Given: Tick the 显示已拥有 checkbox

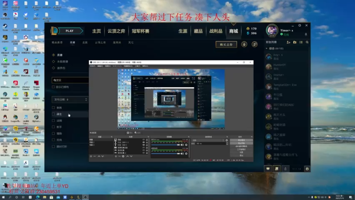Looking at the screenshot, I should 53,87.
